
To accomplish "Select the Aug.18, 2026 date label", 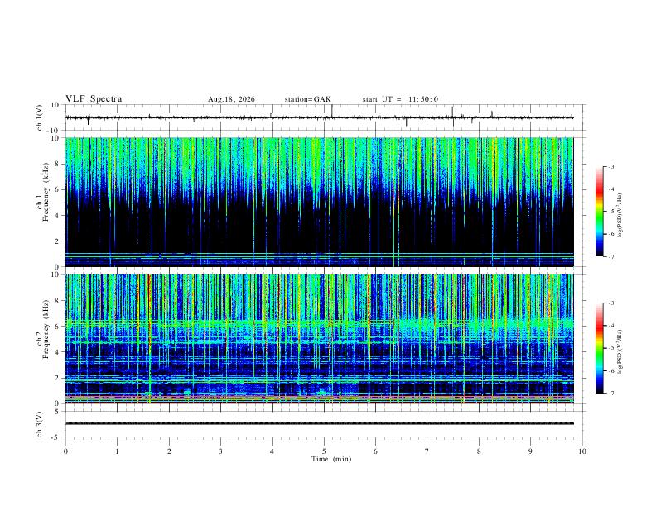I will 231,99.
